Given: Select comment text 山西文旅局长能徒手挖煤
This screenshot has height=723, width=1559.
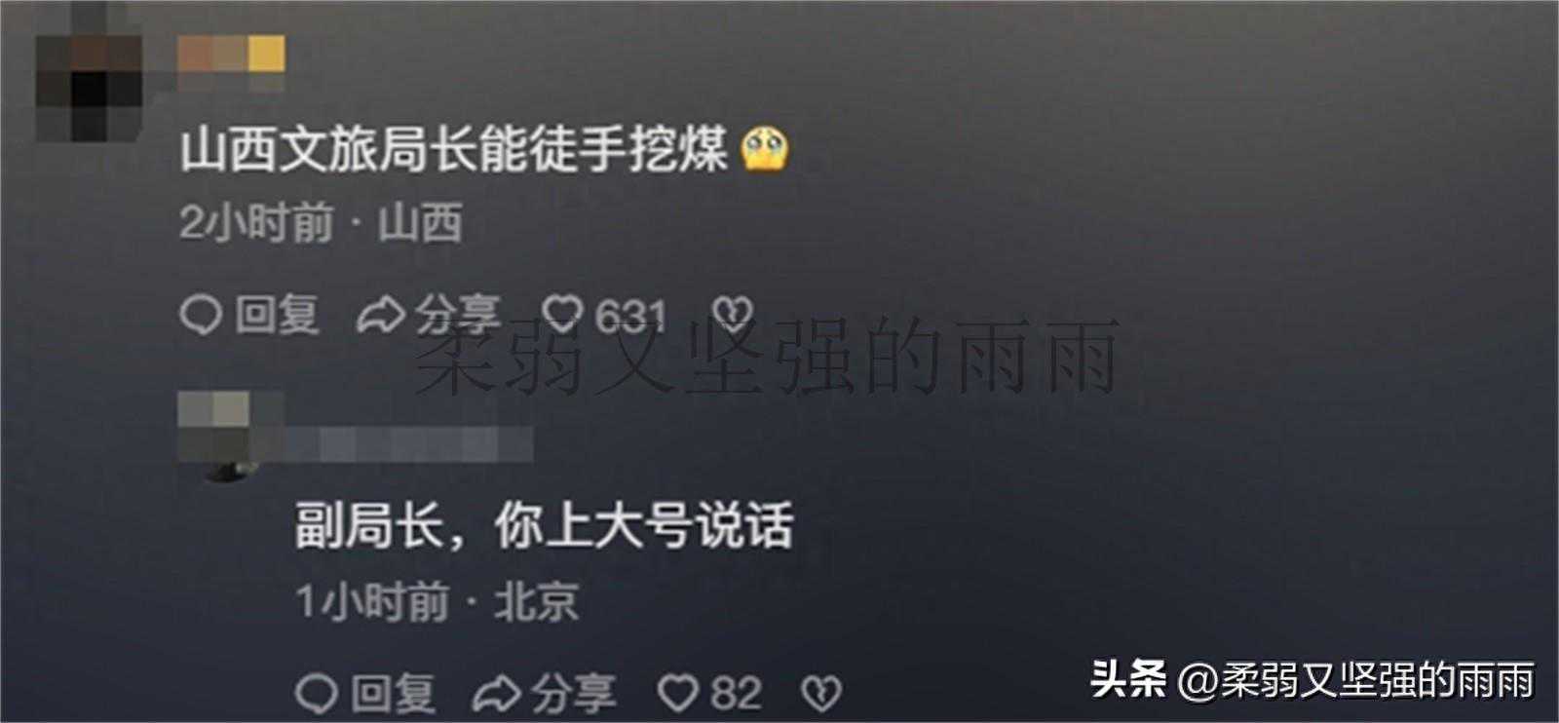Looking at the screenshot, I should coord(454,150).
